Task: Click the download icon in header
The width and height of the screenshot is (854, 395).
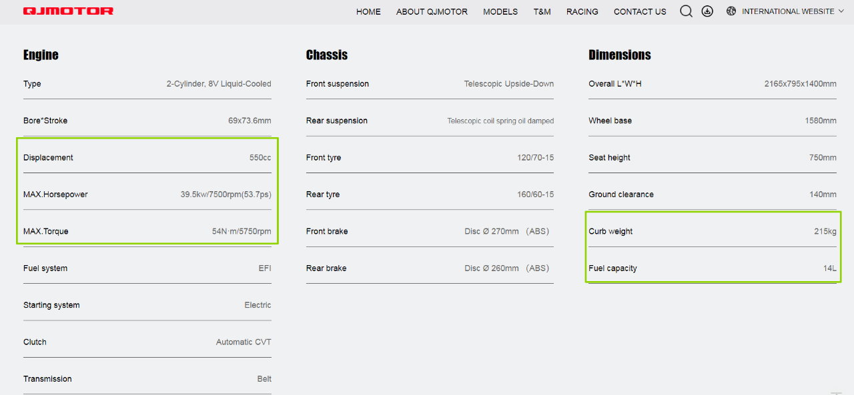Action: 707,11
